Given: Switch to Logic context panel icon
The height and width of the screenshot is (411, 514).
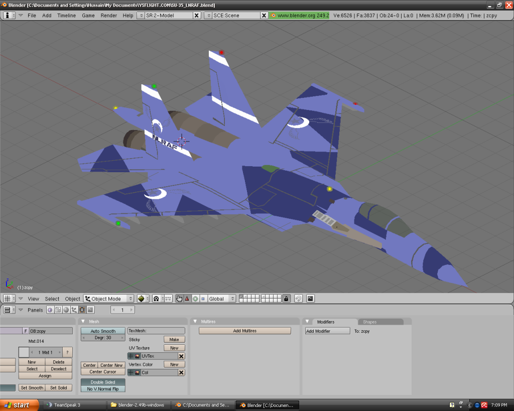Looking at the screenshot, I should coord(50,310).
